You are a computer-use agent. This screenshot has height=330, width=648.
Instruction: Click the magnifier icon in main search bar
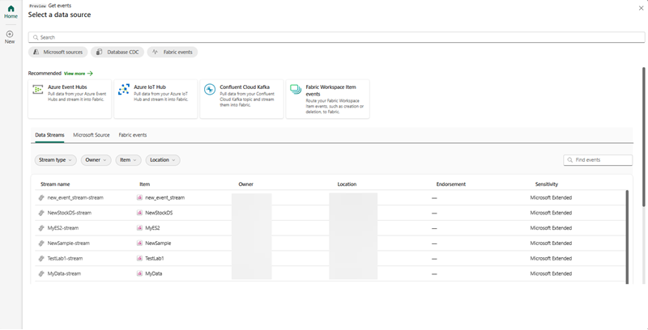[36, 37]
